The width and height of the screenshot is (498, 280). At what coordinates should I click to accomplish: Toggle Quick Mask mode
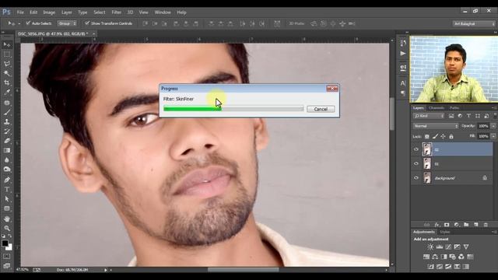[x=7, y=256]
